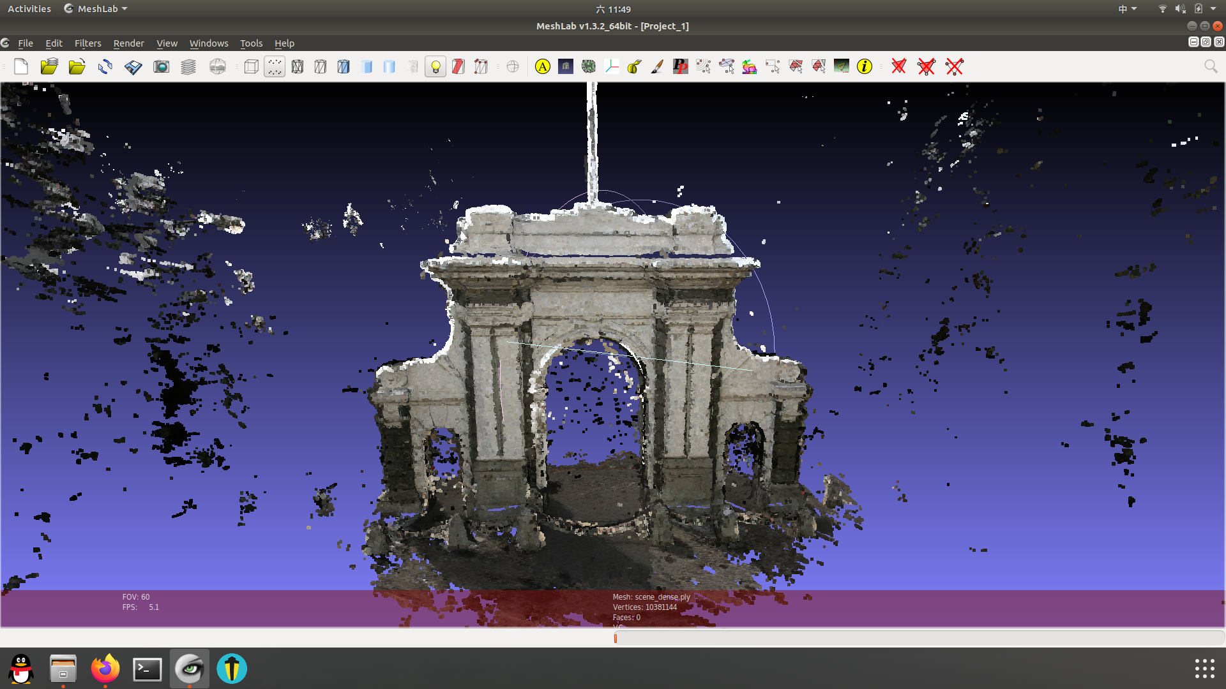Select the Z-painting brush tool
Screen dimensions: 1226x689
657,66
